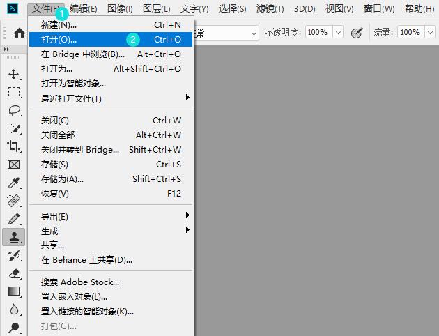The width and height of the screenshot is (439, 336).
Task: Select the History Brush tool
Action: click(14, 255)
